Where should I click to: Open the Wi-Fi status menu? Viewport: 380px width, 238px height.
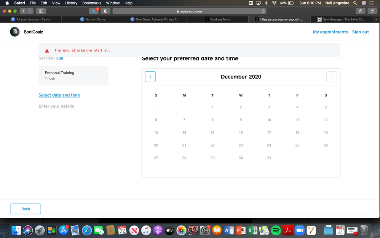click(x=275, y=3)
